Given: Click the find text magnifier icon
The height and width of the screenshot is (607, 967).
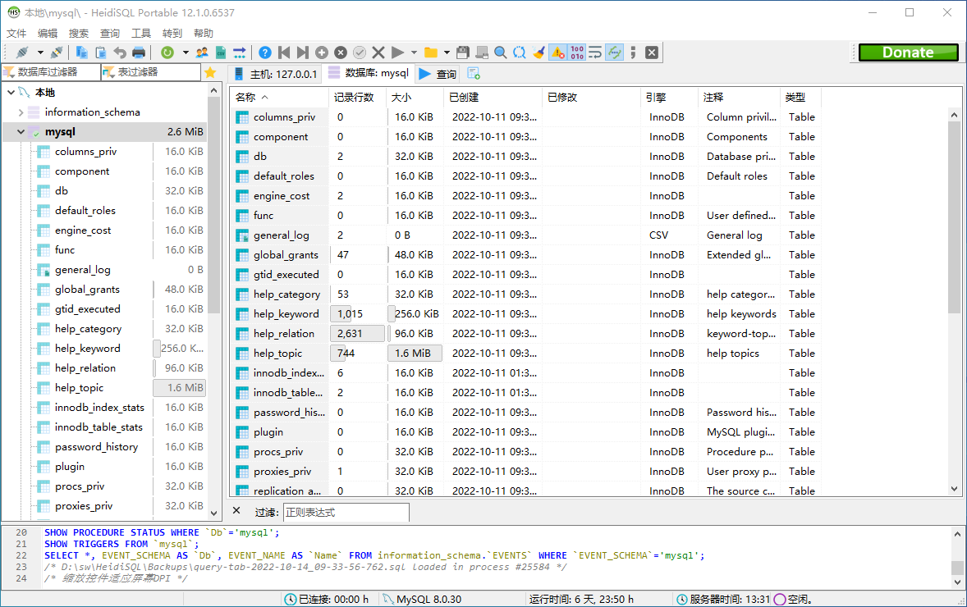Looking at the screenshot, I should click(x=501, y=52).
